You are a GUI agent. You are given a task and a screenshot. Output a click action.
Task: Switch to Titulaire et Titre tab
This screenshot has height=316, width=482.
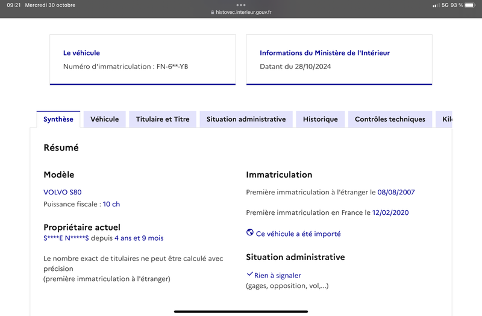pyautogui.click(x=163, y=119)
